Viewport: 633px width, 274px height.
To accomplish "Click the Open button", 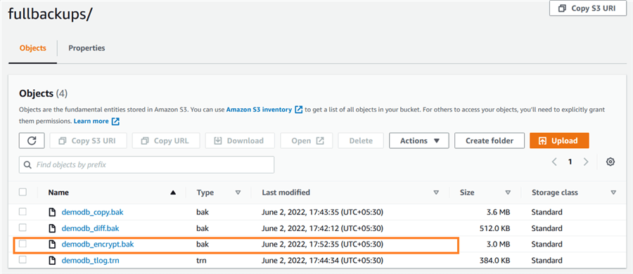I will coord(307,141).
